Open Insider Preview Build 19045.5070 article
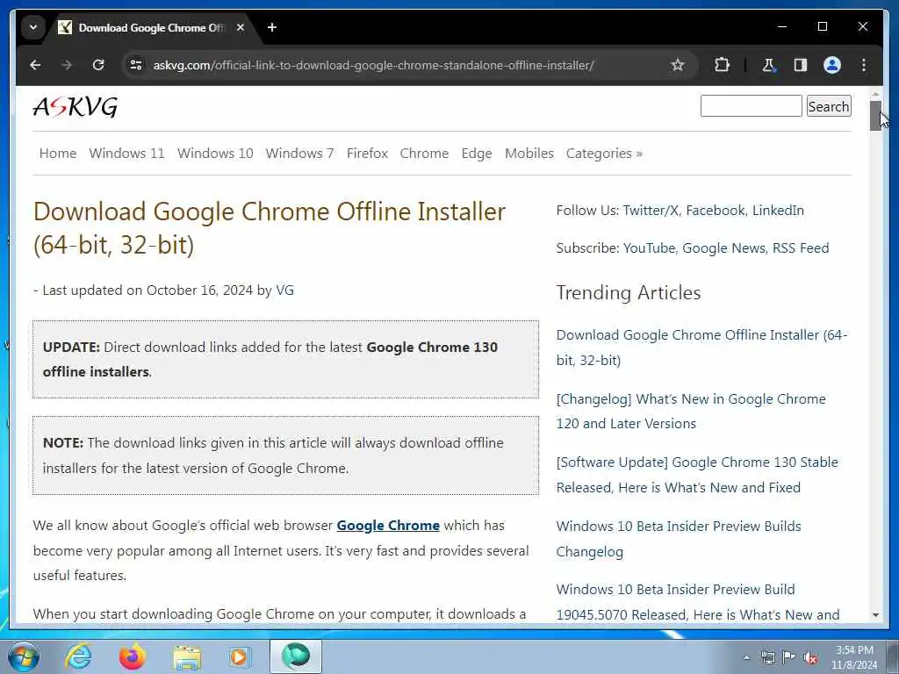The image size is (899, 674). tap(698, 602)
